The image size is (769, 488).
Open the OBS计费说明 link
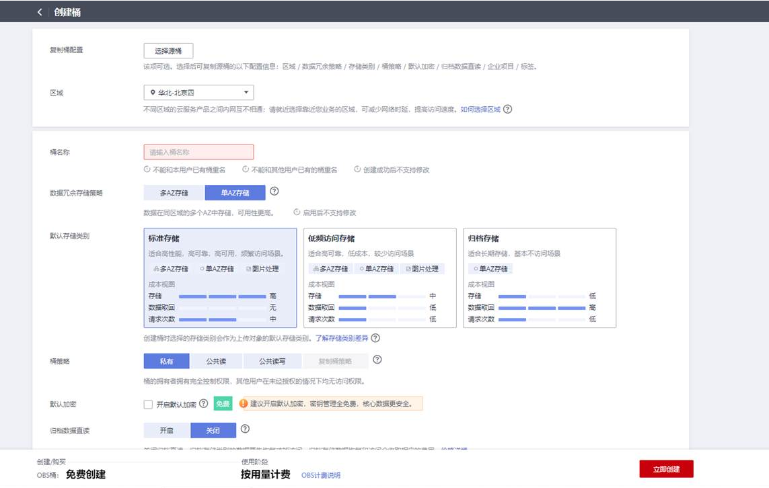(x=320, y=475)
